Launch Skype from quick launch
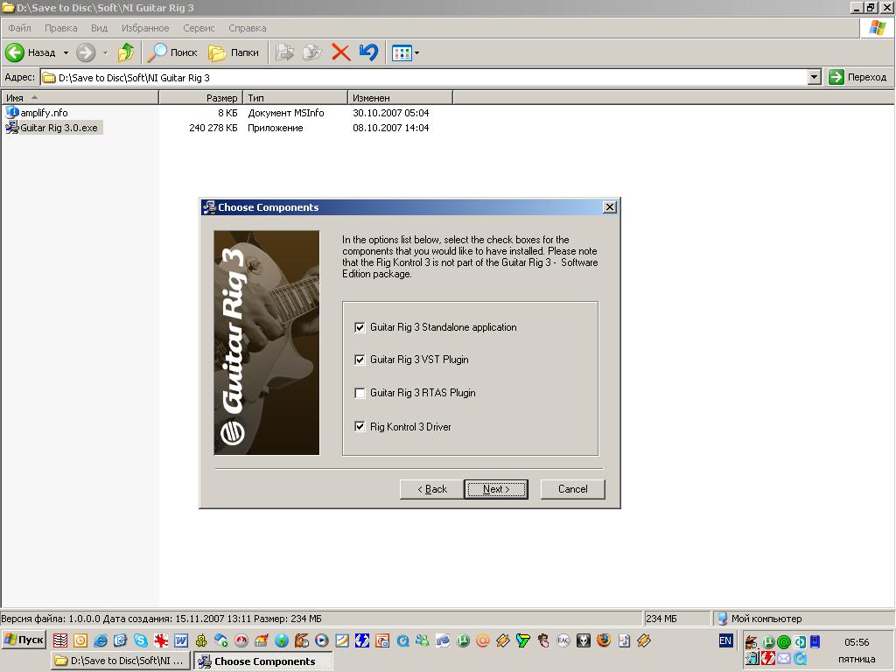896x672 pixels. click(x=141, y=640)
